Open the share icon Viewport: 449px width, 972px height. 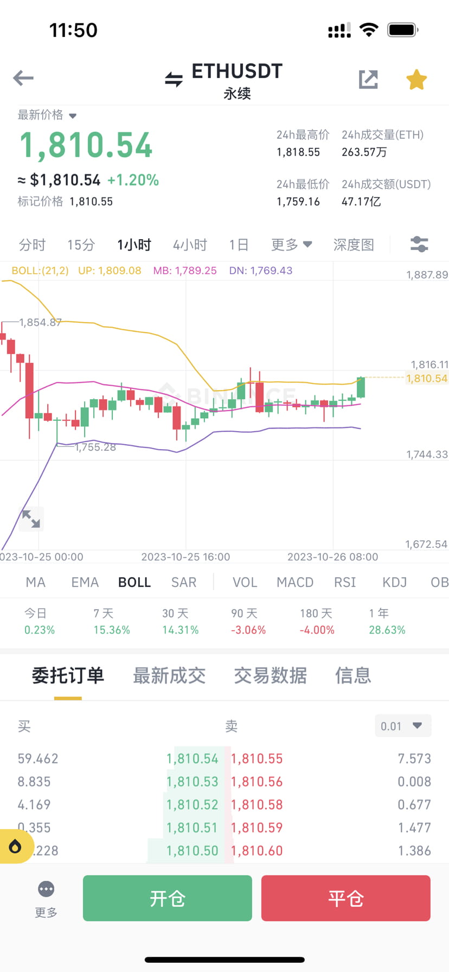[368, 79]
